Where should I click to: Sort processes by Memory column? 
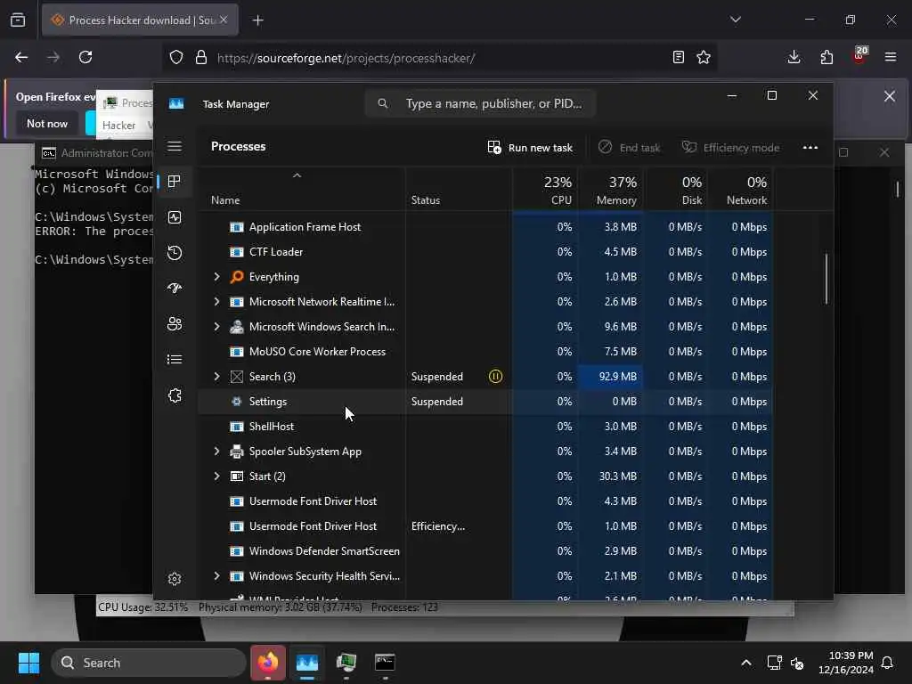[610, 191]
